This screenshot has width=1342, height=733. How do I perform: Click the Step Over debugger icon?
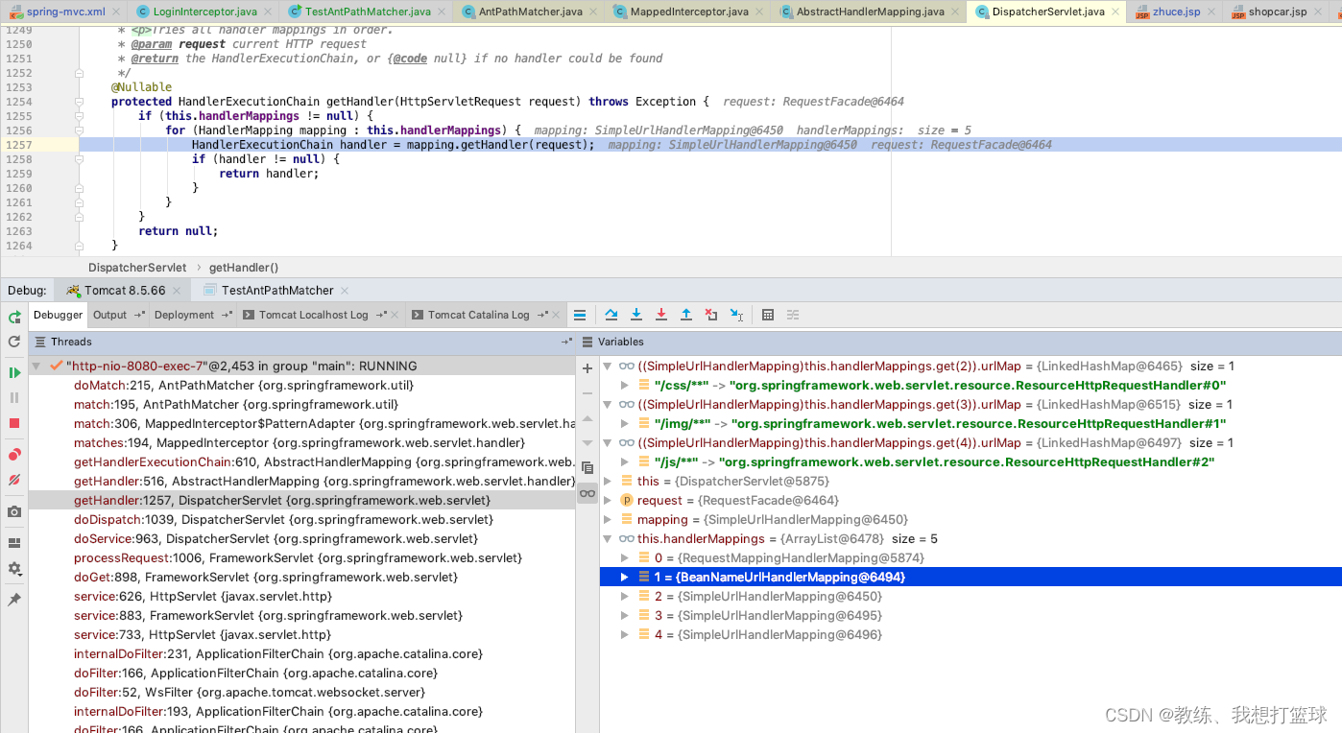611,314
